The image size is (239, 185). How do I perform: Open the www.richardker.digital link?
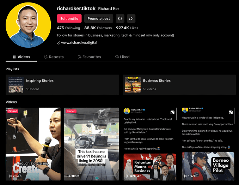[79, 43]
